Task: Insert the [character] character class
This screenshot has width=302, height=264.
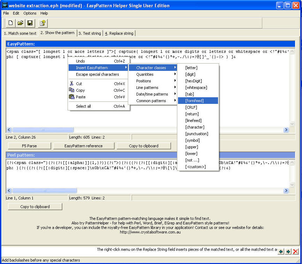Action: 198,127
